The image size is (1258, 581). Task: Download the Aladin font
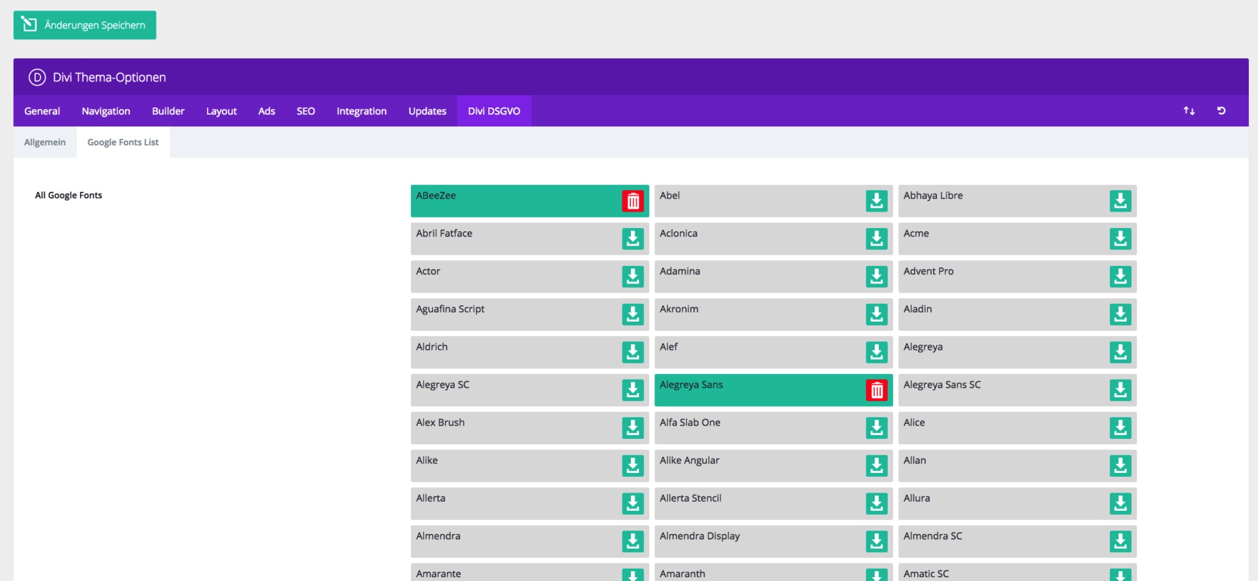(x=1120, y=314)
